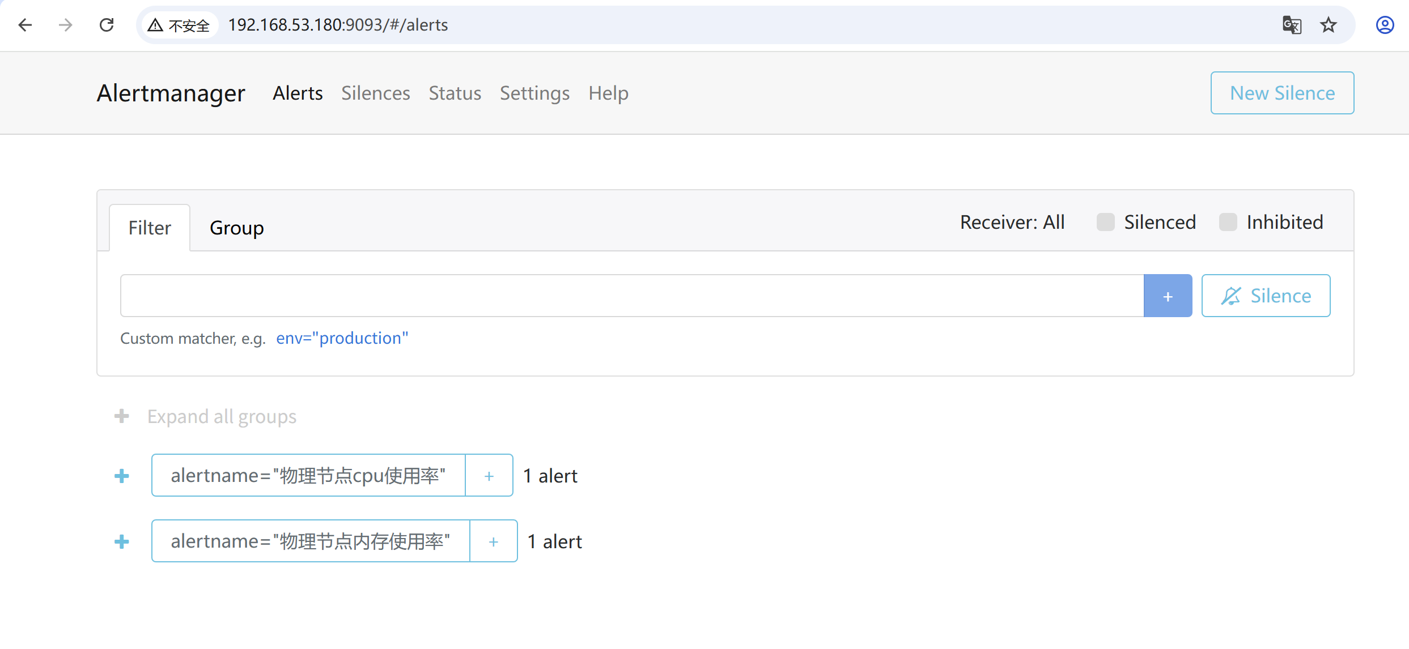Open the Receiver: All selector
Screen dimensions: 1409x649
(x=1012, y=222)
